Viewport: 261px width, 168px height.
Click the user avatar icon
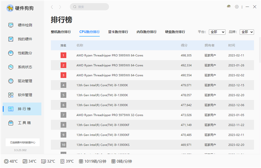[229, 7]
